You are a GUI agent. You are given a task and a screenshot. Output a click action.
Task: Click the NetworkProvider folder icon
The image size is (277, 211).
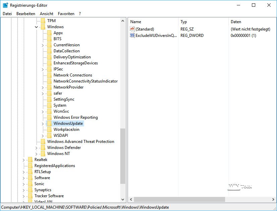click(49, 87)
